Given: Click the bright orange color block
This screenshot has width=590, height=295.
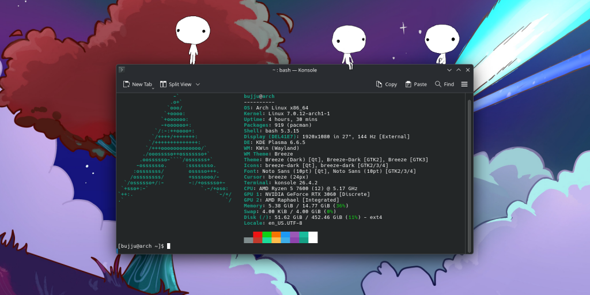Looking at the screenshot, I should click(x=276, y=235).
